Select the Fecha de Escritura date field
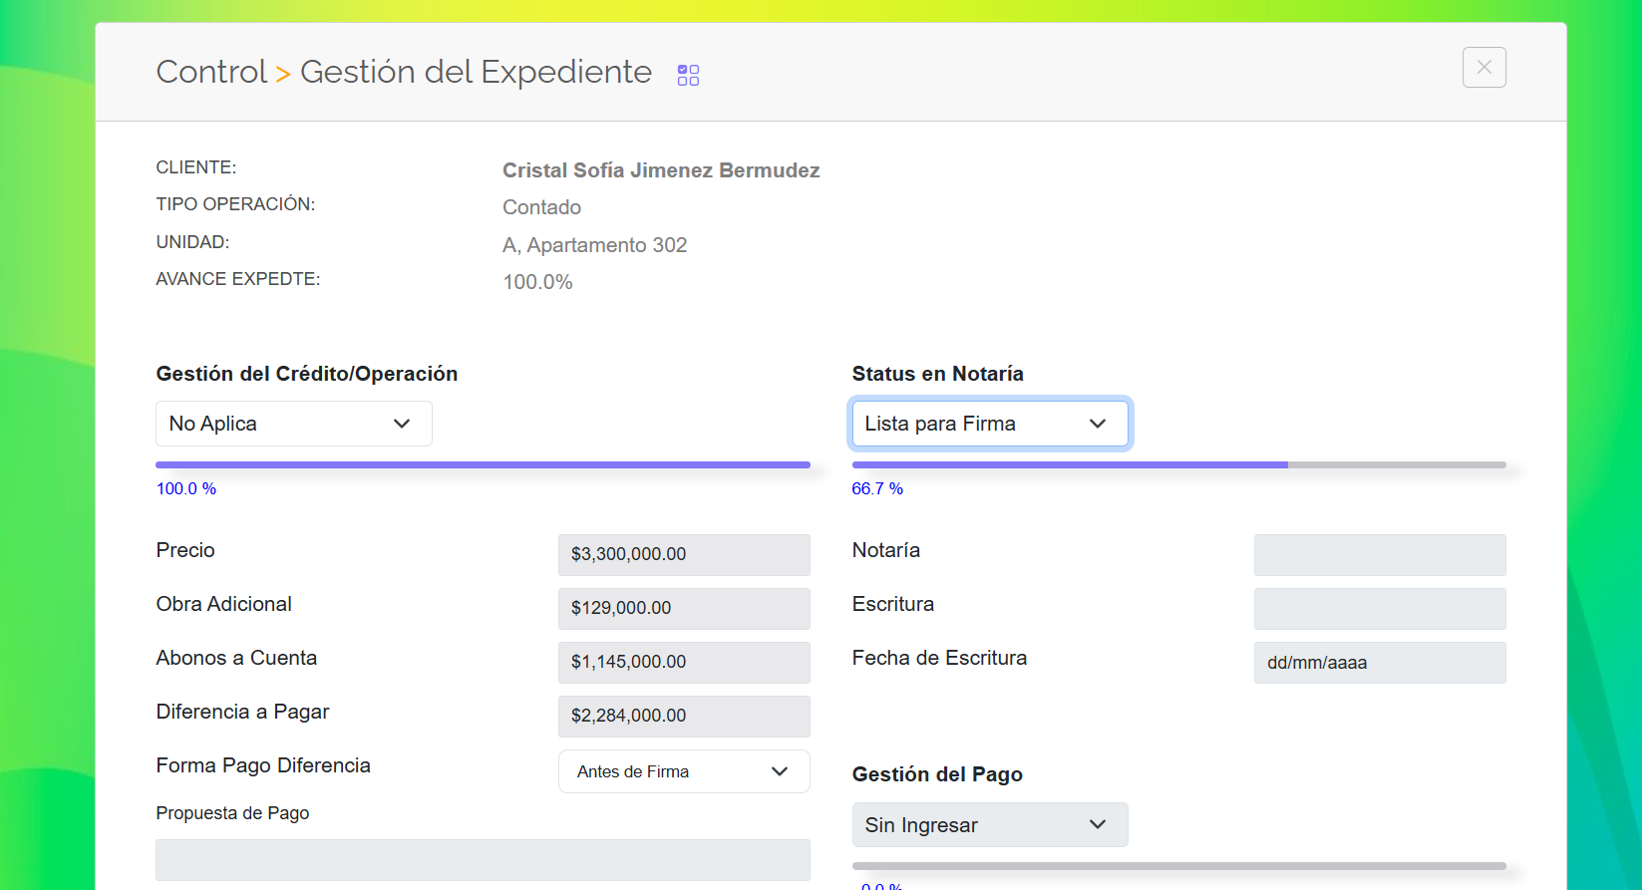 (1379, 662)
